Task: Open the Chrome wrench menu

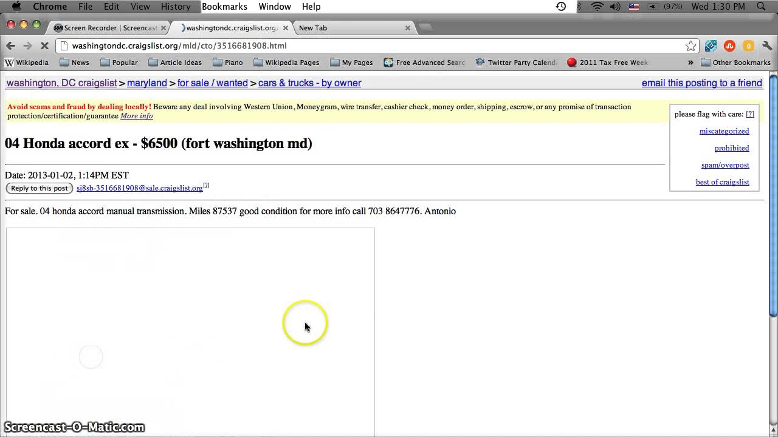Action: tap(767, 46)
